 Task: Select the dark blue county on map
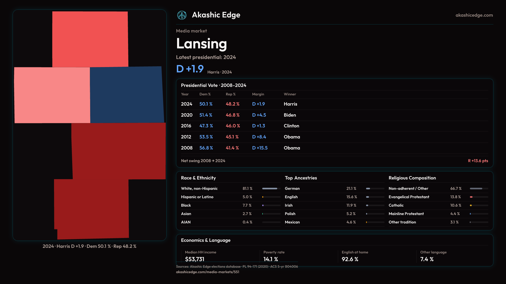[126, 95]
